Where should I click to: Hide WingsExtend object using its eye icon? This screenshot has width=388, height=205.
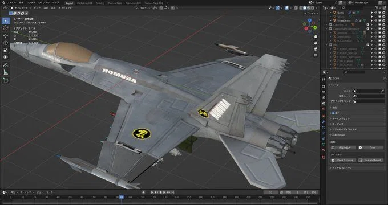point(375,20)
